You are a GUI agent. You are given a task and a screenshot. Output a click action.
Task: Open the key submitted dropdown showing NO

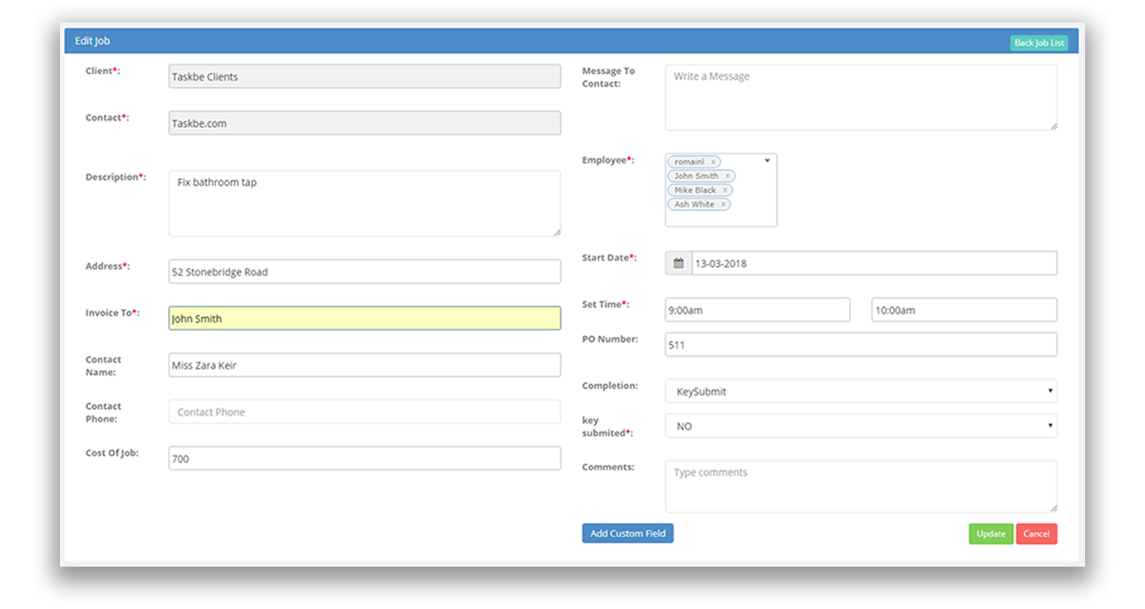click(x=861, y=426)
